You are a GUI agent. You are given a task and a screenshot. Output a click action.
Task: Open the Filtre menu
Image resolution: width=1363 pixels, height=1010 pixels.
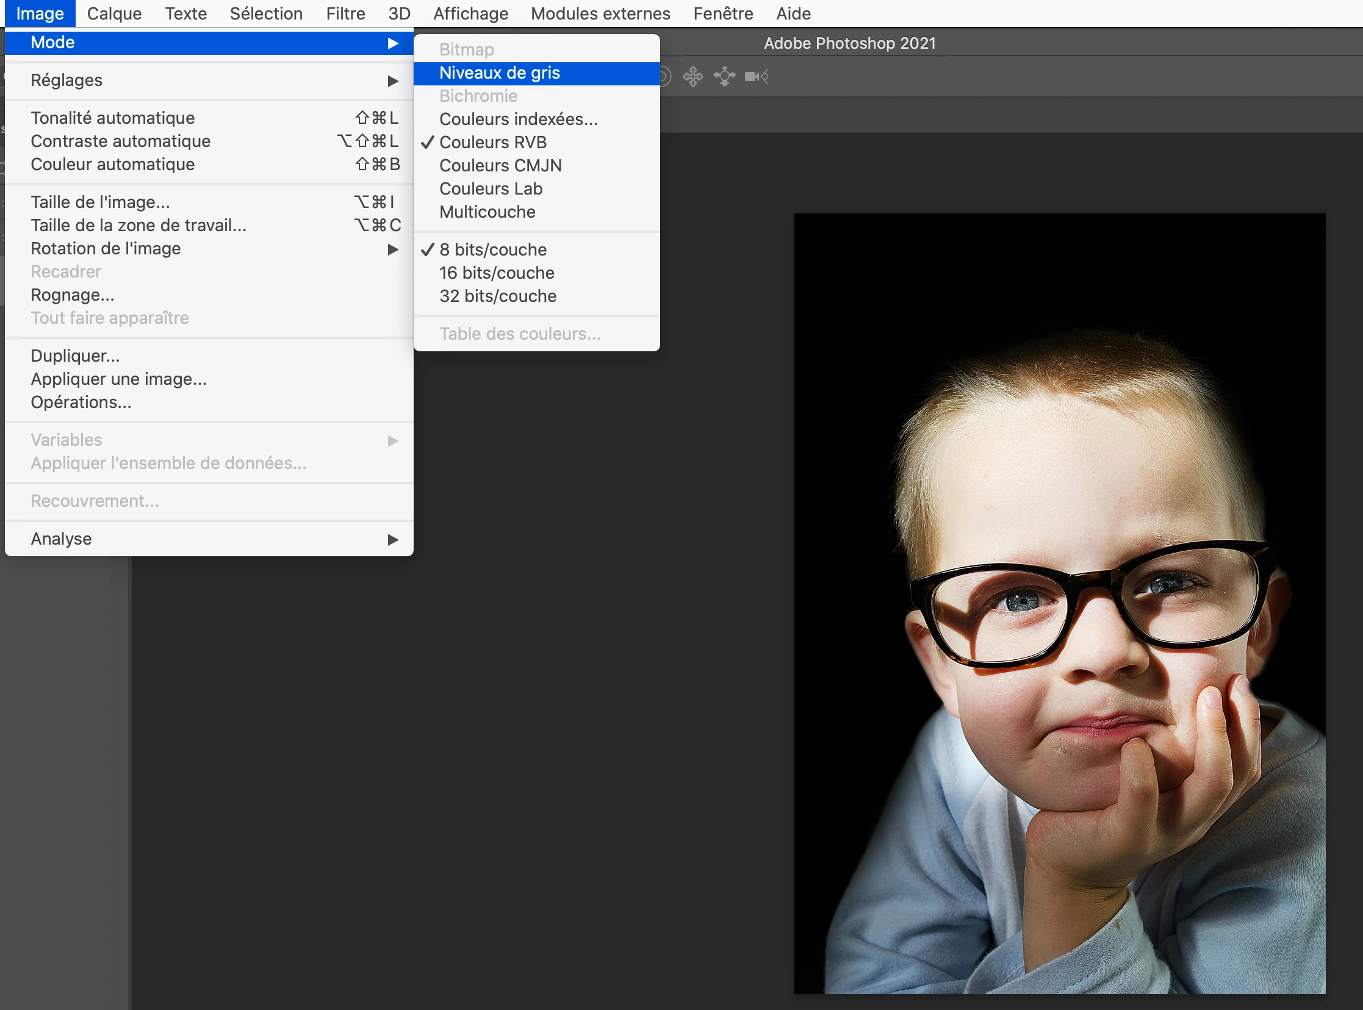coord(345,13)
